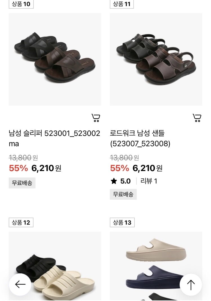Select the 상품 13 label
211x301 pixels.
122,223
